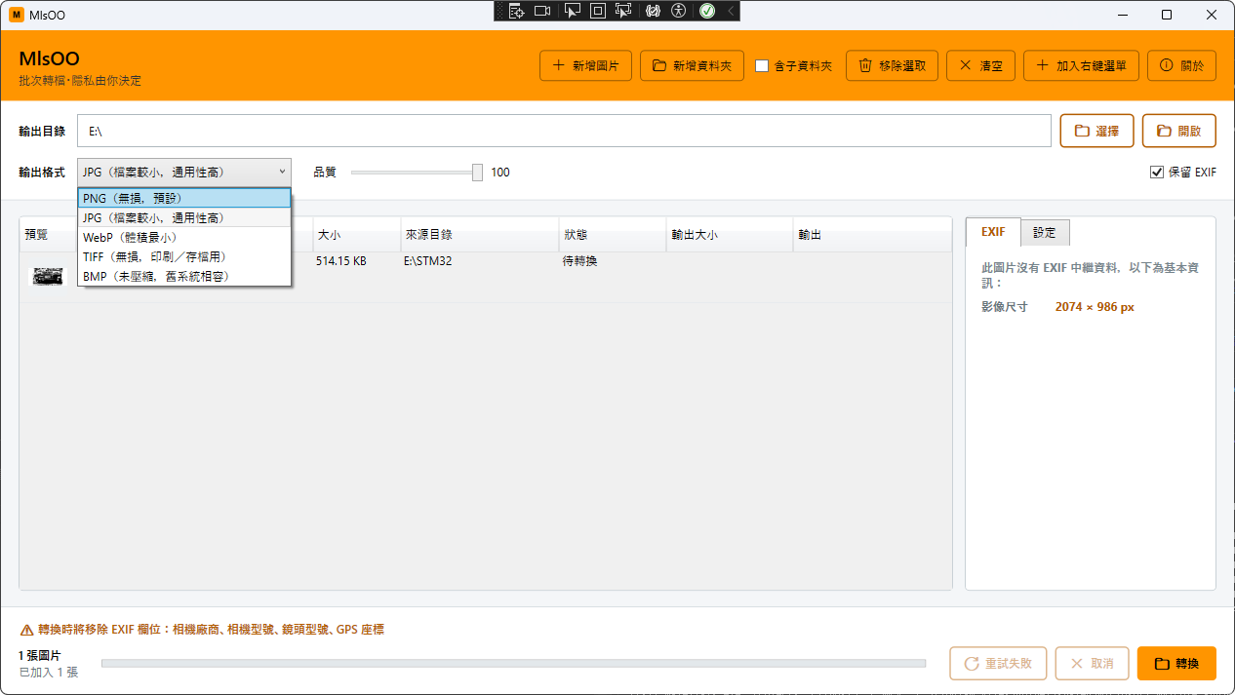This screenshot has height=695, width=1235.
Task: Sort by the 來源目錄 column header
Action: click(479, 235)
